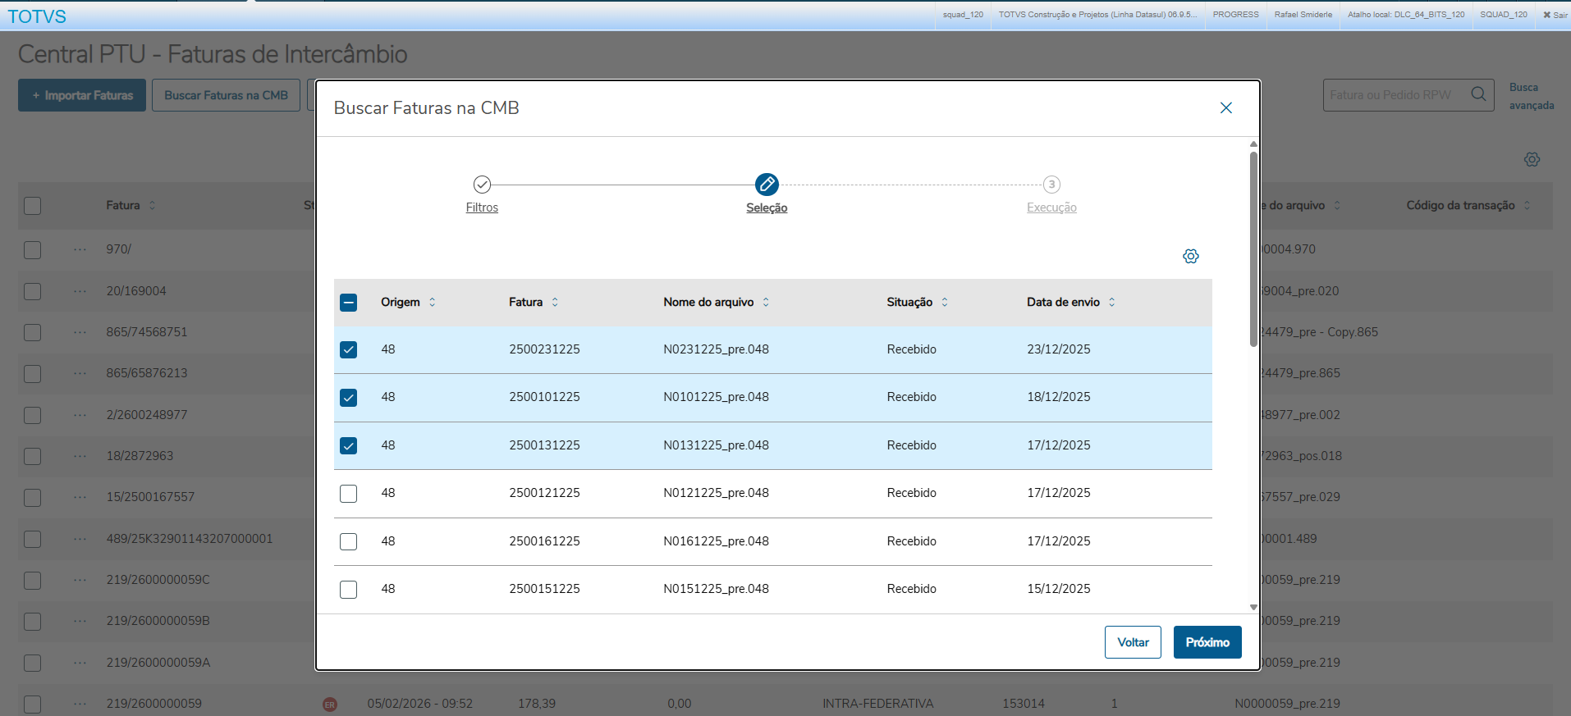Check the row for fatura 2500161225
1571x716 pixels.
(349, 542)
